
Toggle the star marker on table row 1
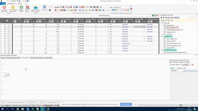coord(1,24)
